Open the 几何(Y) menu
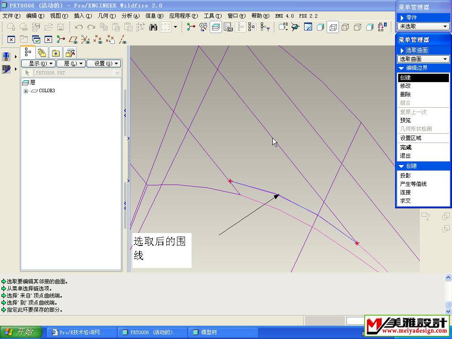Image resolution: width=452 pixels, height=339 pixels. tap(107, 16)
